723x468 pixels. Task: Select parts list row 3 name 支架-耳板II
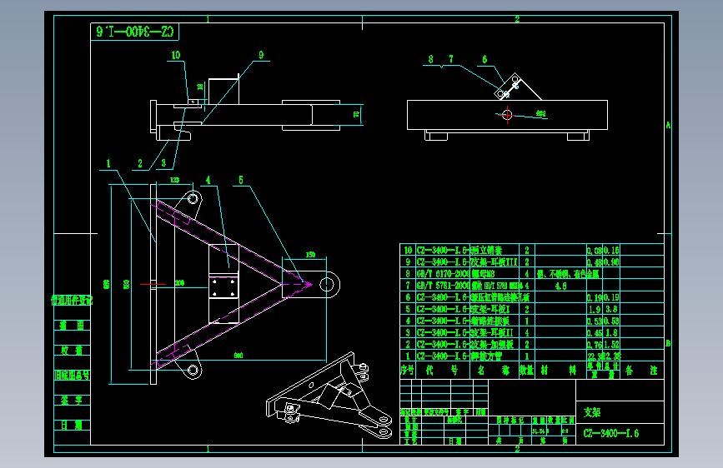click(491, 332)
